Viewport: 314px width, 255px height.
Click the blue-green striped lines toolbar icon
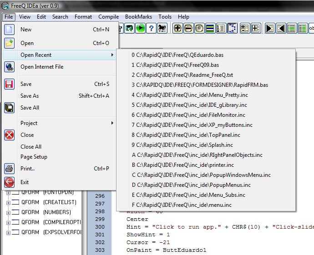pyautogui.click(x=210, y=28)
